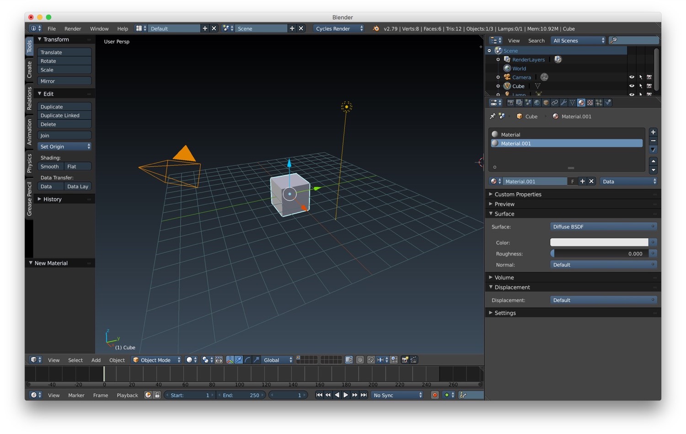The height and width of the screenshot is (434, 686).
Task: Play the animation forward
Action: tap(346, 395)
